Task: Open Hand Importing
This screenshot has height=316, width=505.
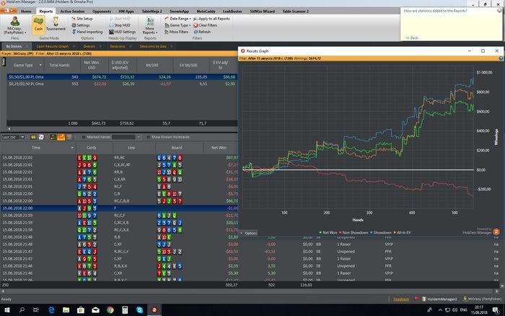Action: point(87,32)
